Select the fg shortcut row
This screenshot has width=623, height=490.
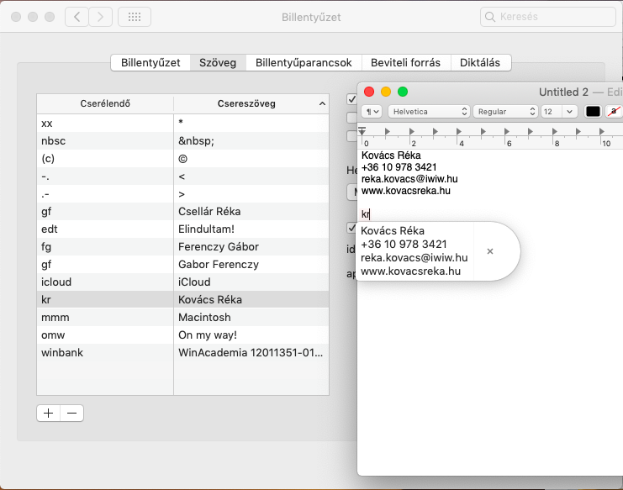pos(105,246)
